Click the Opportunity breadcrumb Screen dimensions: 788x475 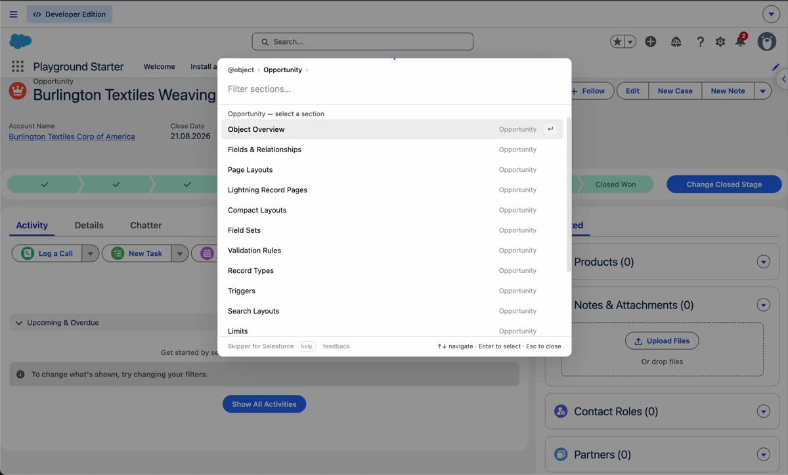[x=282, y=70]
